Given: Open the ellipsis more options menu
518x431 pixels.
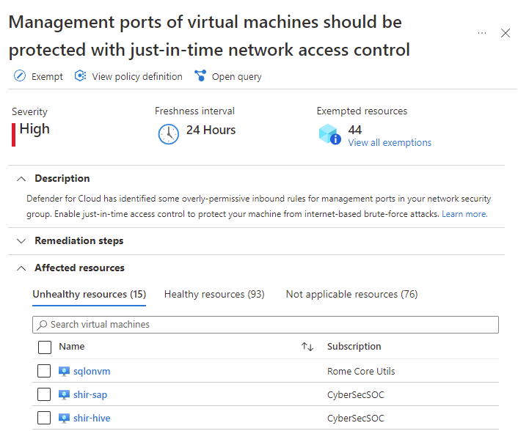Looking at the screenshot, I should 482,33.
